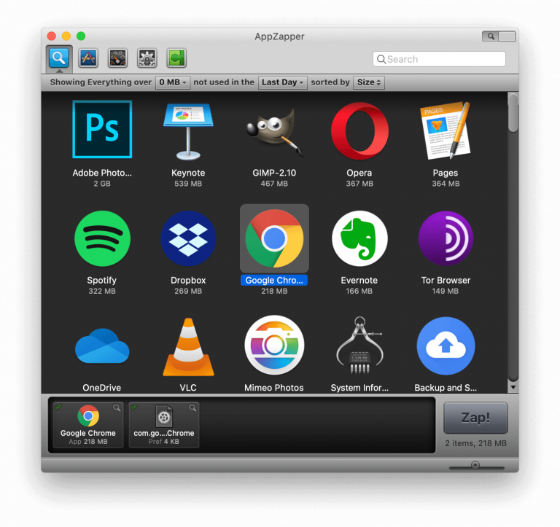The width and height of the screenshot is (560, 527).
Task: Click the Tor Browser '149 MB' size text
Action: [446, 291]
